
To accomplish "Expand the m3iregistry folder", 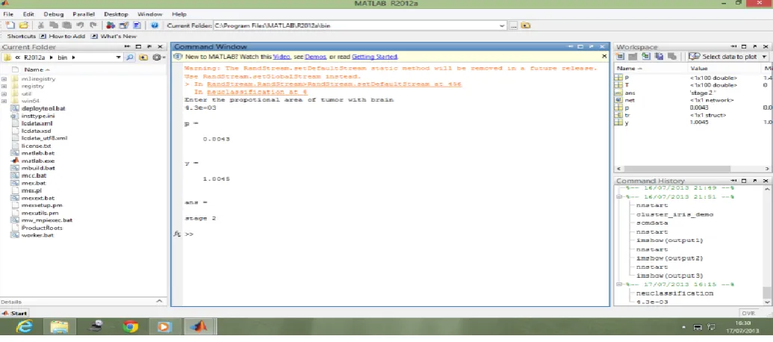I will [x=4, y=79].
